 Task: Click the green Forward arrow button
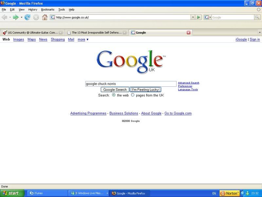point(16,17)
